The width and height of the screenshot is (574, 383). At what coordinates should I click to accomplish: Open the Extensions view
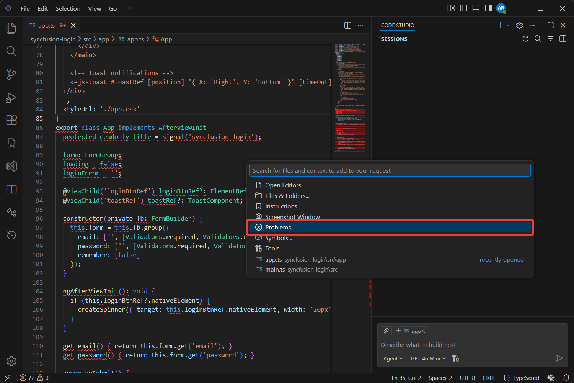(x=11, y=120)
